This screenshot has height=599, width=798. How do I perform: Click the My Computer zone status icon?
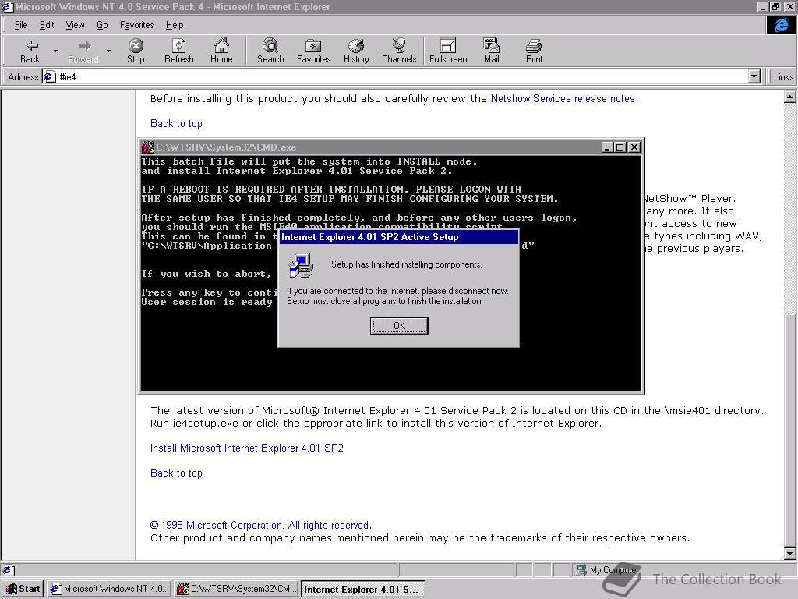[581, 570]
